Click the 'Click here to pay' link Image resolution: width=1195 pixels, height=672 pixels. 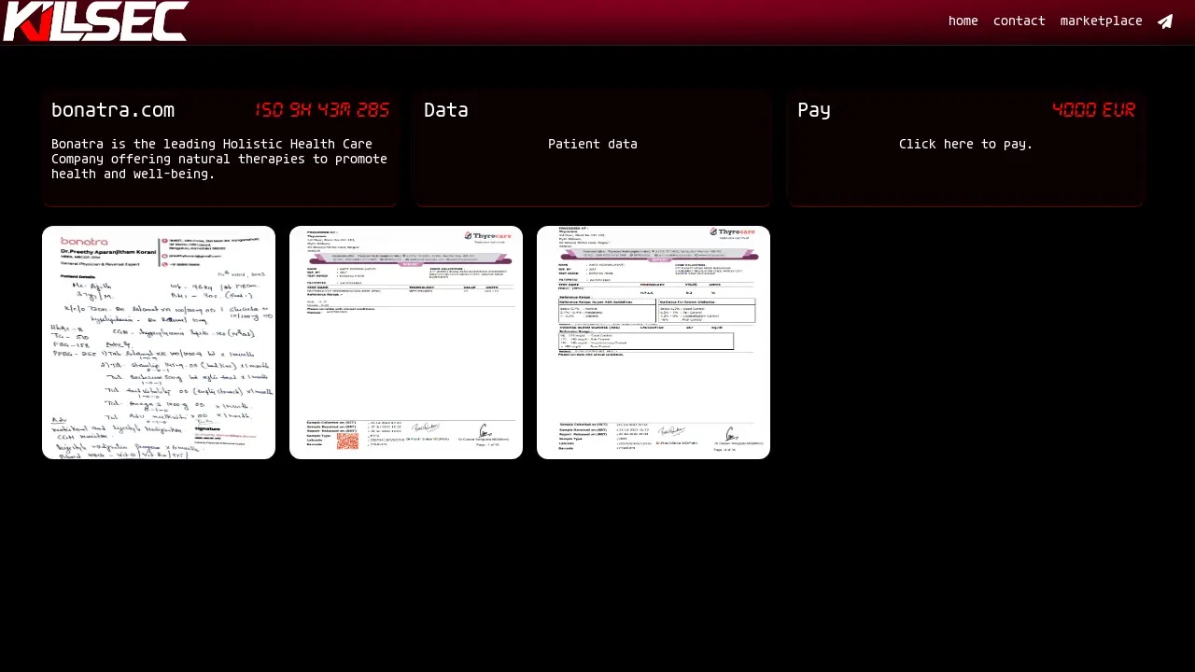(x=965, y=144)
